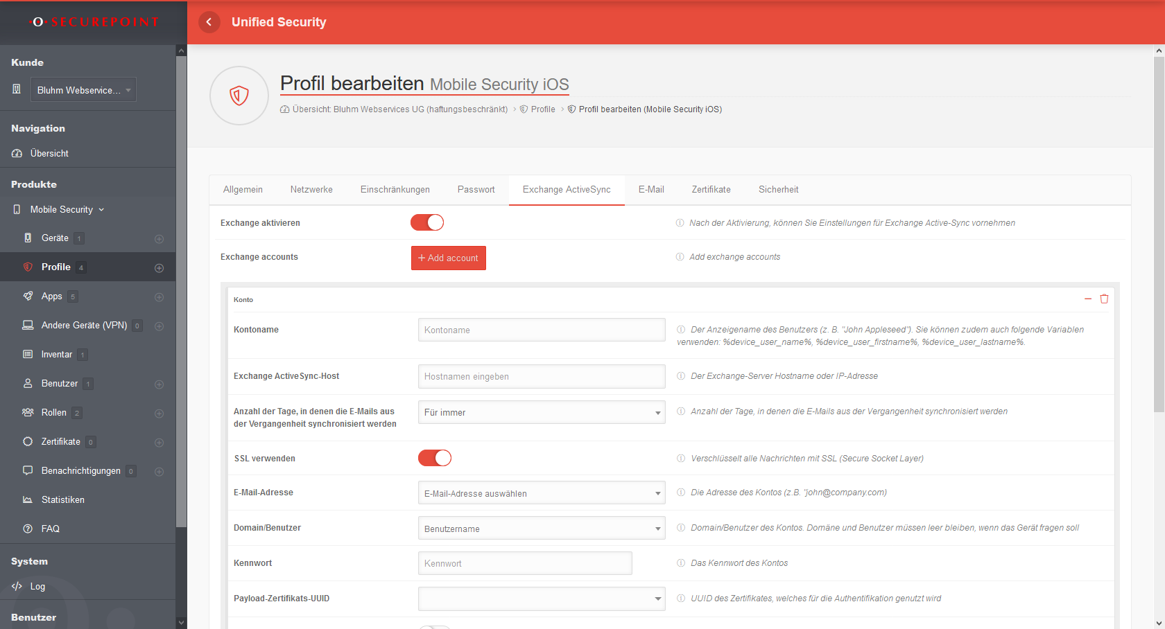Screen dimensions: 1165x629
Task: Open the Bluhm Webservice customer dropdown
Action: [83, 90]
